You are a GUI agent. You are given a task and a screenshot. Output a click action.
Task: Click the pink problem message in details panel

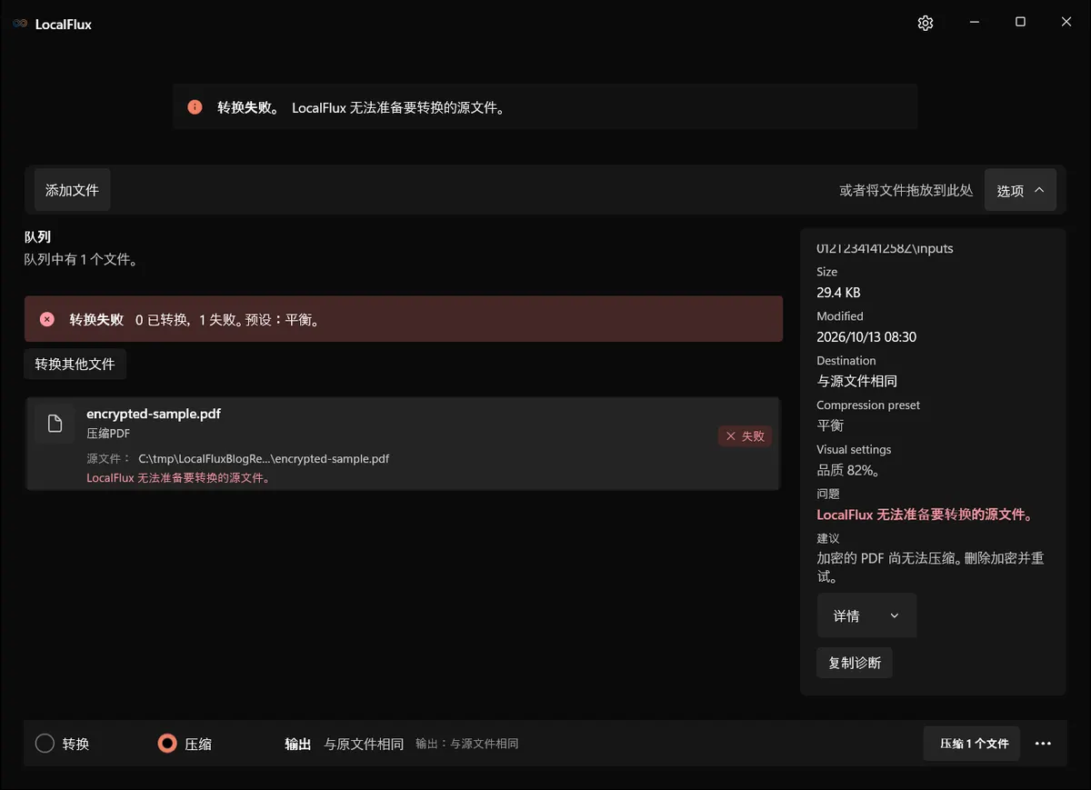[926, 515]
